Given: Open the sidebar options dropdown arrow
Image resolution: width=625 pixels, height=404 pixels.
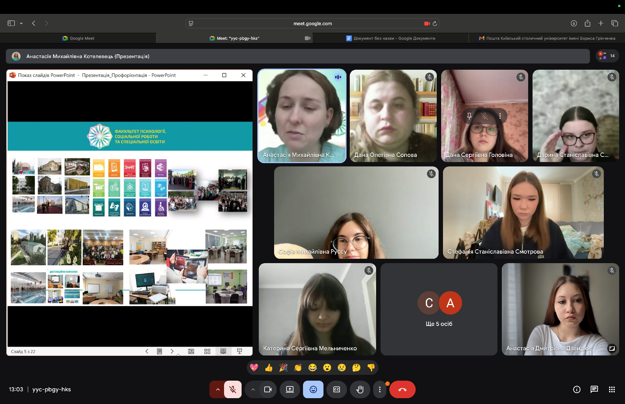Looking at the screenshot, I should [21, 23].
